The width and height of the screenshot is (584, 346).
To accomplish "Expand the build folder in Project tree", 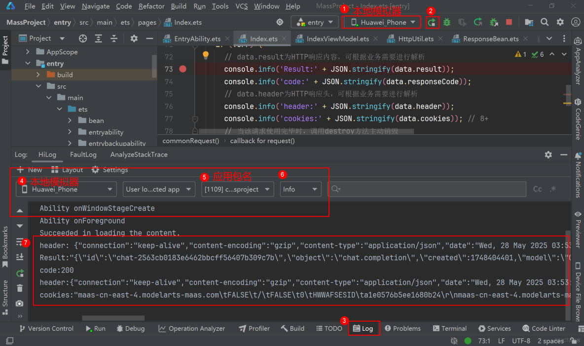I will click(x=37, y=75).
